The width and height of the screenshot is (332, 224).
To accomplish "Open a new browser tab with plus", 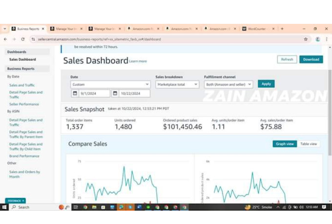I will pos(282,29).
